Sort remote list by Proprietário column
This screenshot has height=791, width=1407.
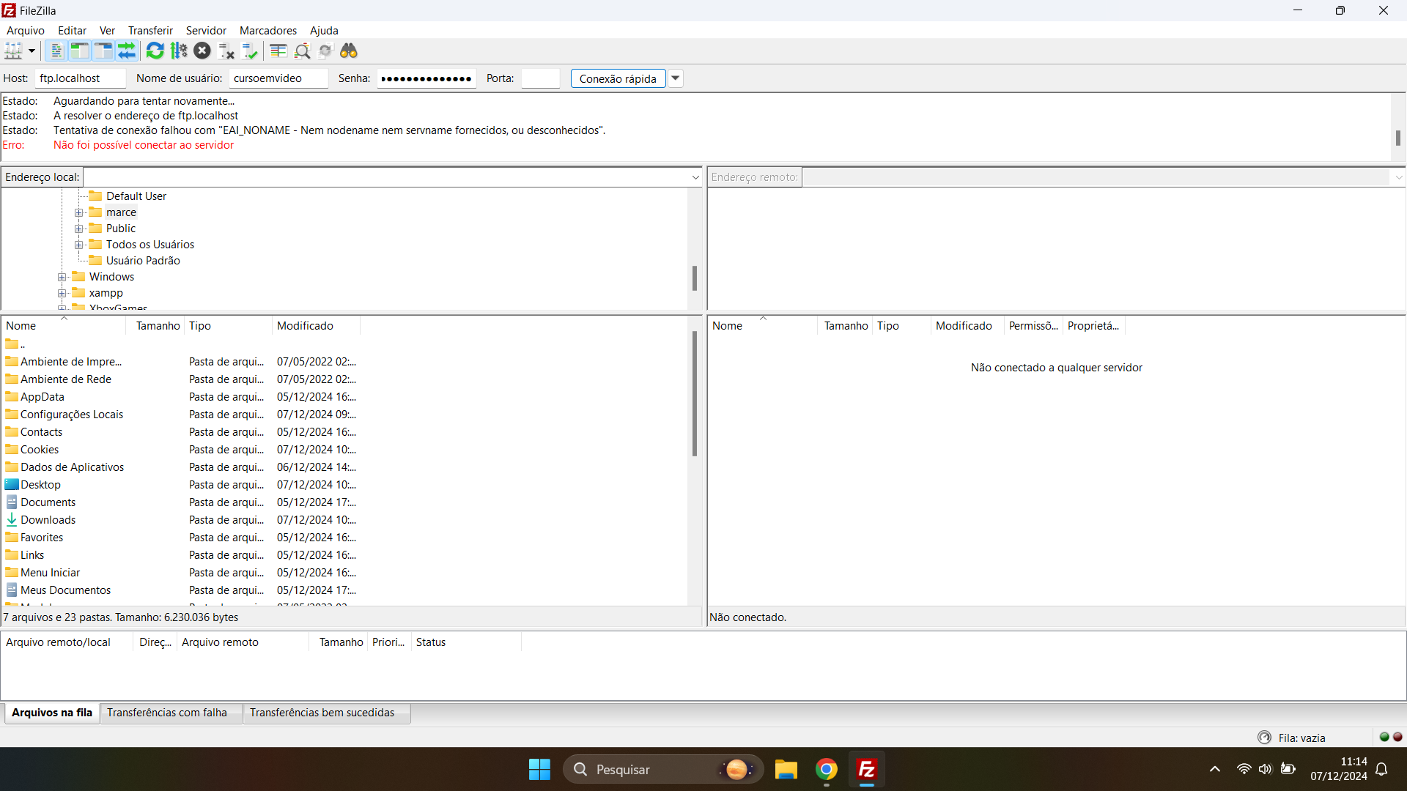1093,326
